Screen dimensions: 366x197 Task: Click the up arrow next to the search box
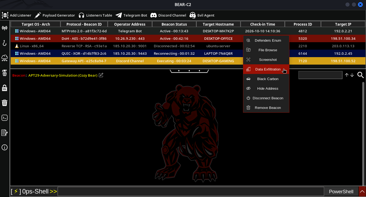347,75
